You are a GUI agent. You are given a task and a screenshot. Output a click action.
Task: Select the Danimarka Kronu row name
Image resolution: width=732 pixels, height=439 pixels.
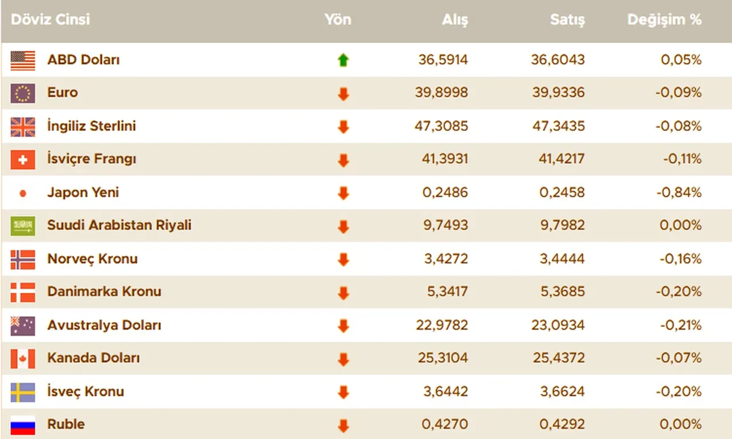104,292
